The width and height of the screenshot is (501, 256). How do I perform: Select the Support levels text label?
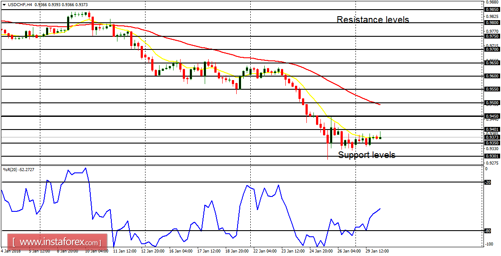367,155
